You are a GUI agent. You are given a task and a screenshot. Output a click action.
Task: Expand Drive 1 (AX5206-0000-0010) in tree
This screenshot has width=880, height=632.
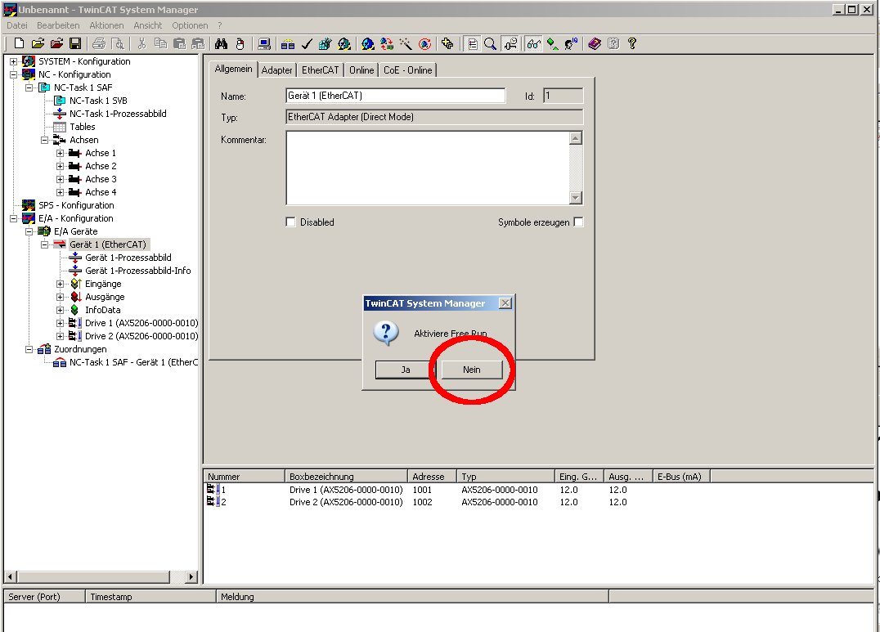[x=60, y=323]
